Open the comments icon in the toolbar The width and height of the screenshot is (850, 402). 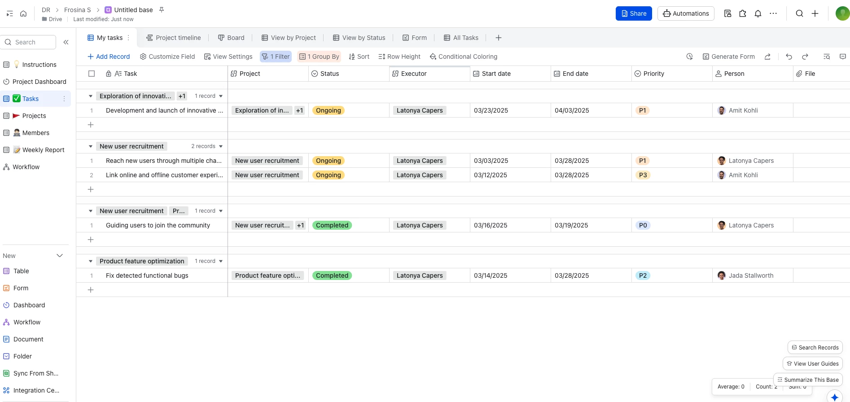tap(843, 57)
